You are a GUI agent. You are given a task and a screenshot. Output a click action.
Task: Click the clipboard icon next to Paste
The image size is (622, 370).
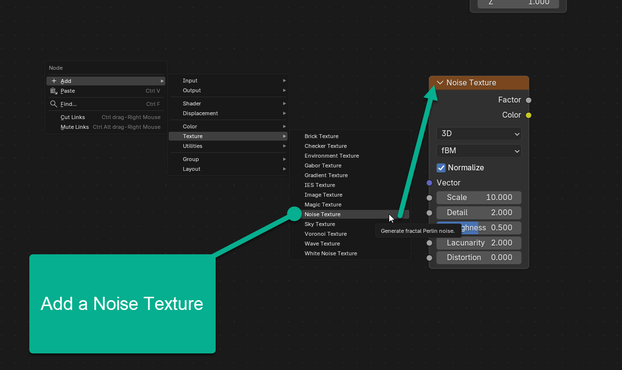coord(54,91)
